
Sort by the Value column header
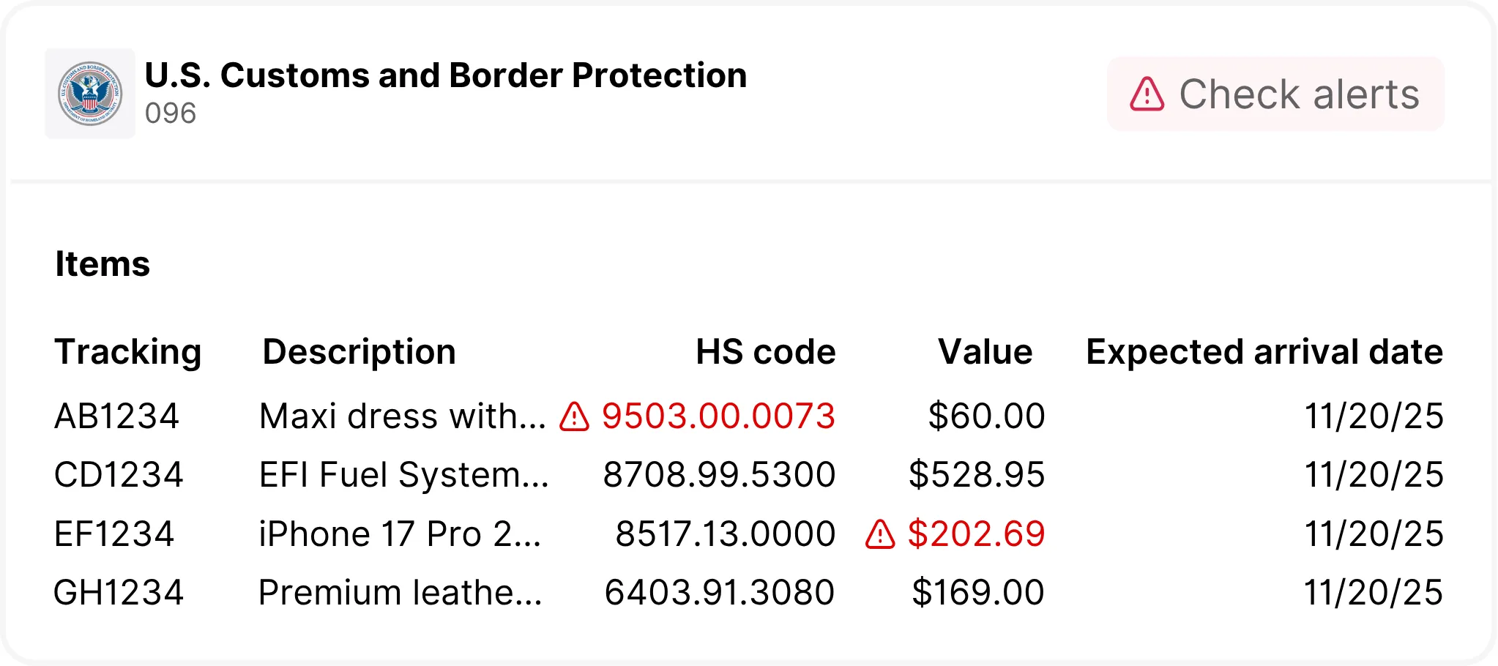pyautogui.click(x=985, y=352)
